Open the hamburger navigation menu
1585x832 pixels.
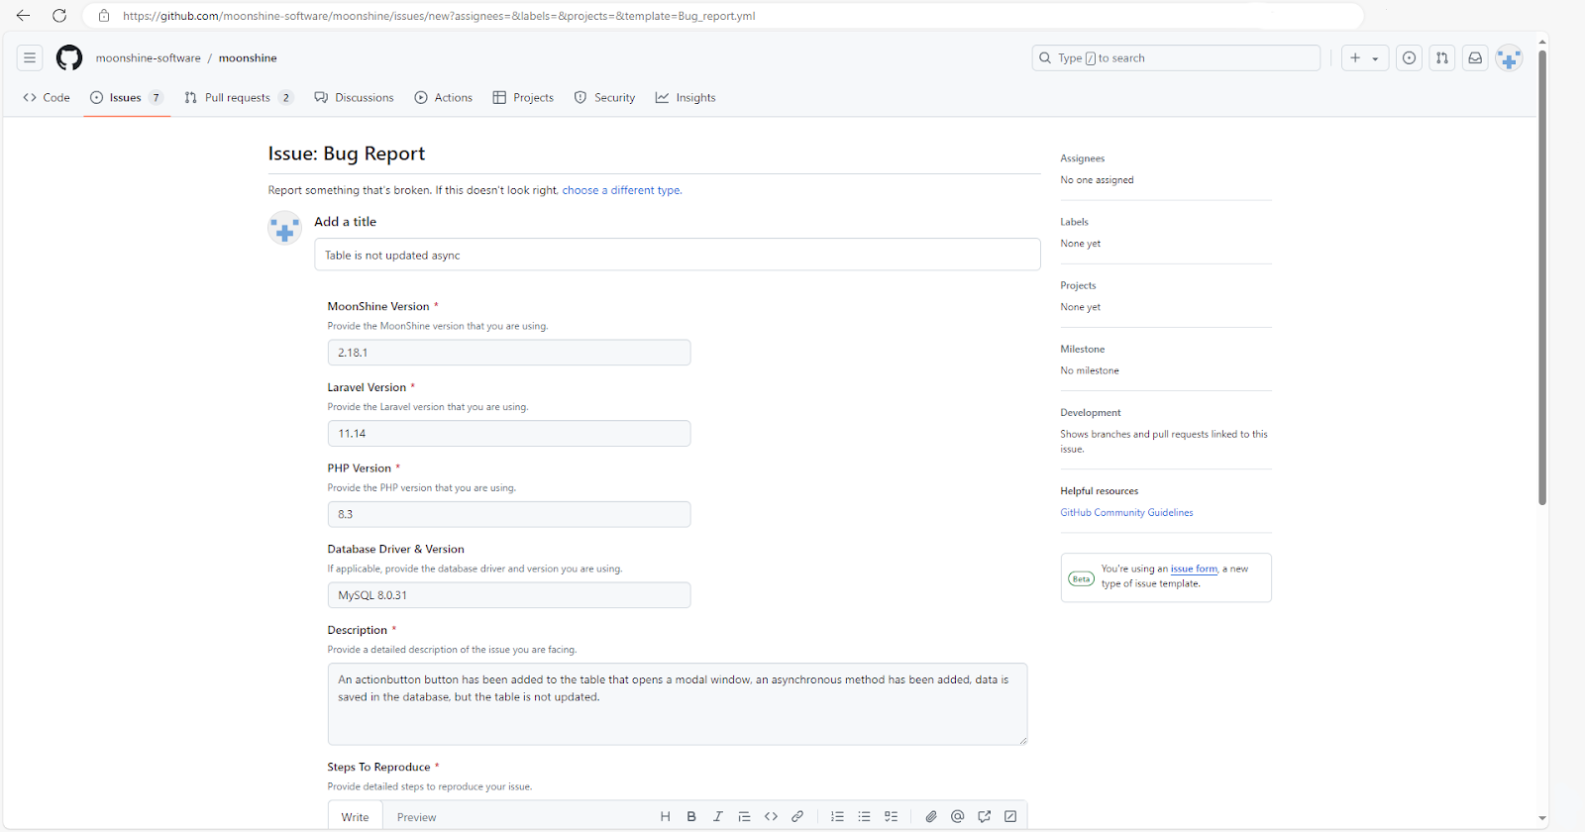pos(30,57)
